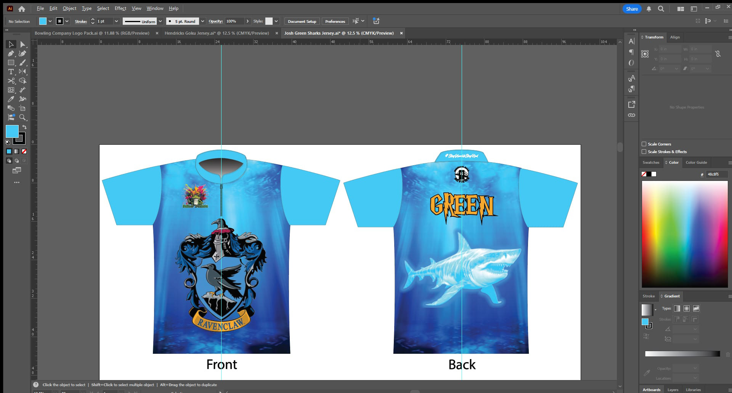
Task: Choose Freeform Gradient type
Action: click(x=696, y=308)
